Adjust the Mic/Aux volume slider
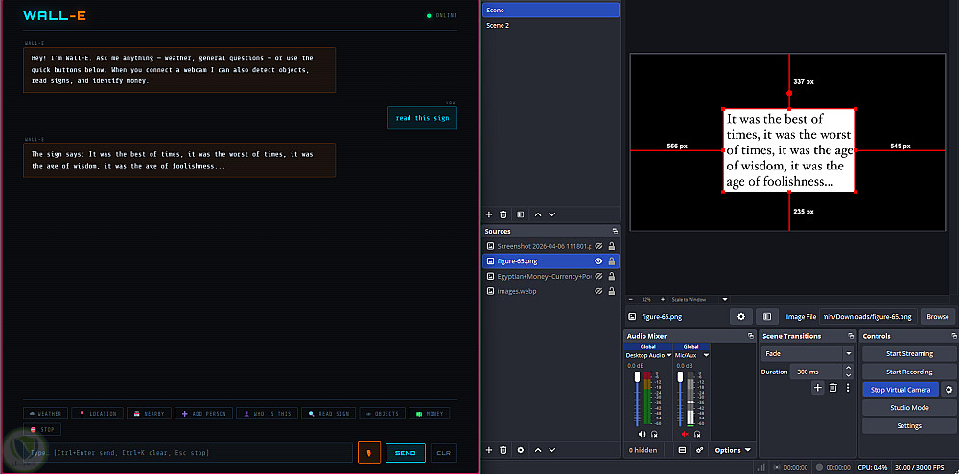The image size is (959, 474). [680, 398]
